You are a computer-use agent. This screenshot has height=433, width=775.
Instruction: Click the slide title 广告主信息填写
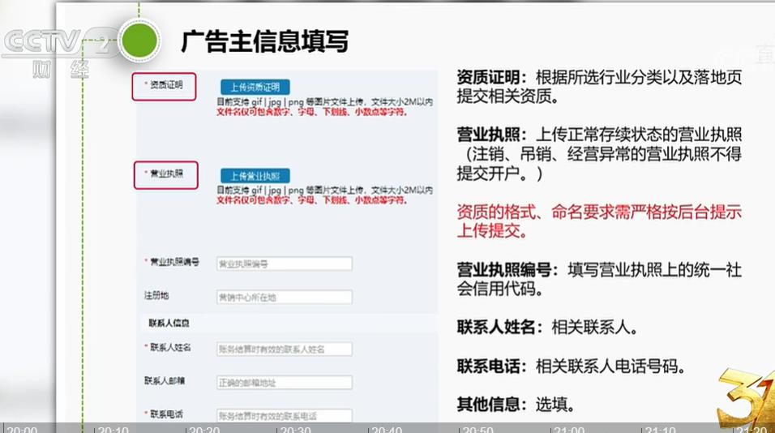point(264,41)
